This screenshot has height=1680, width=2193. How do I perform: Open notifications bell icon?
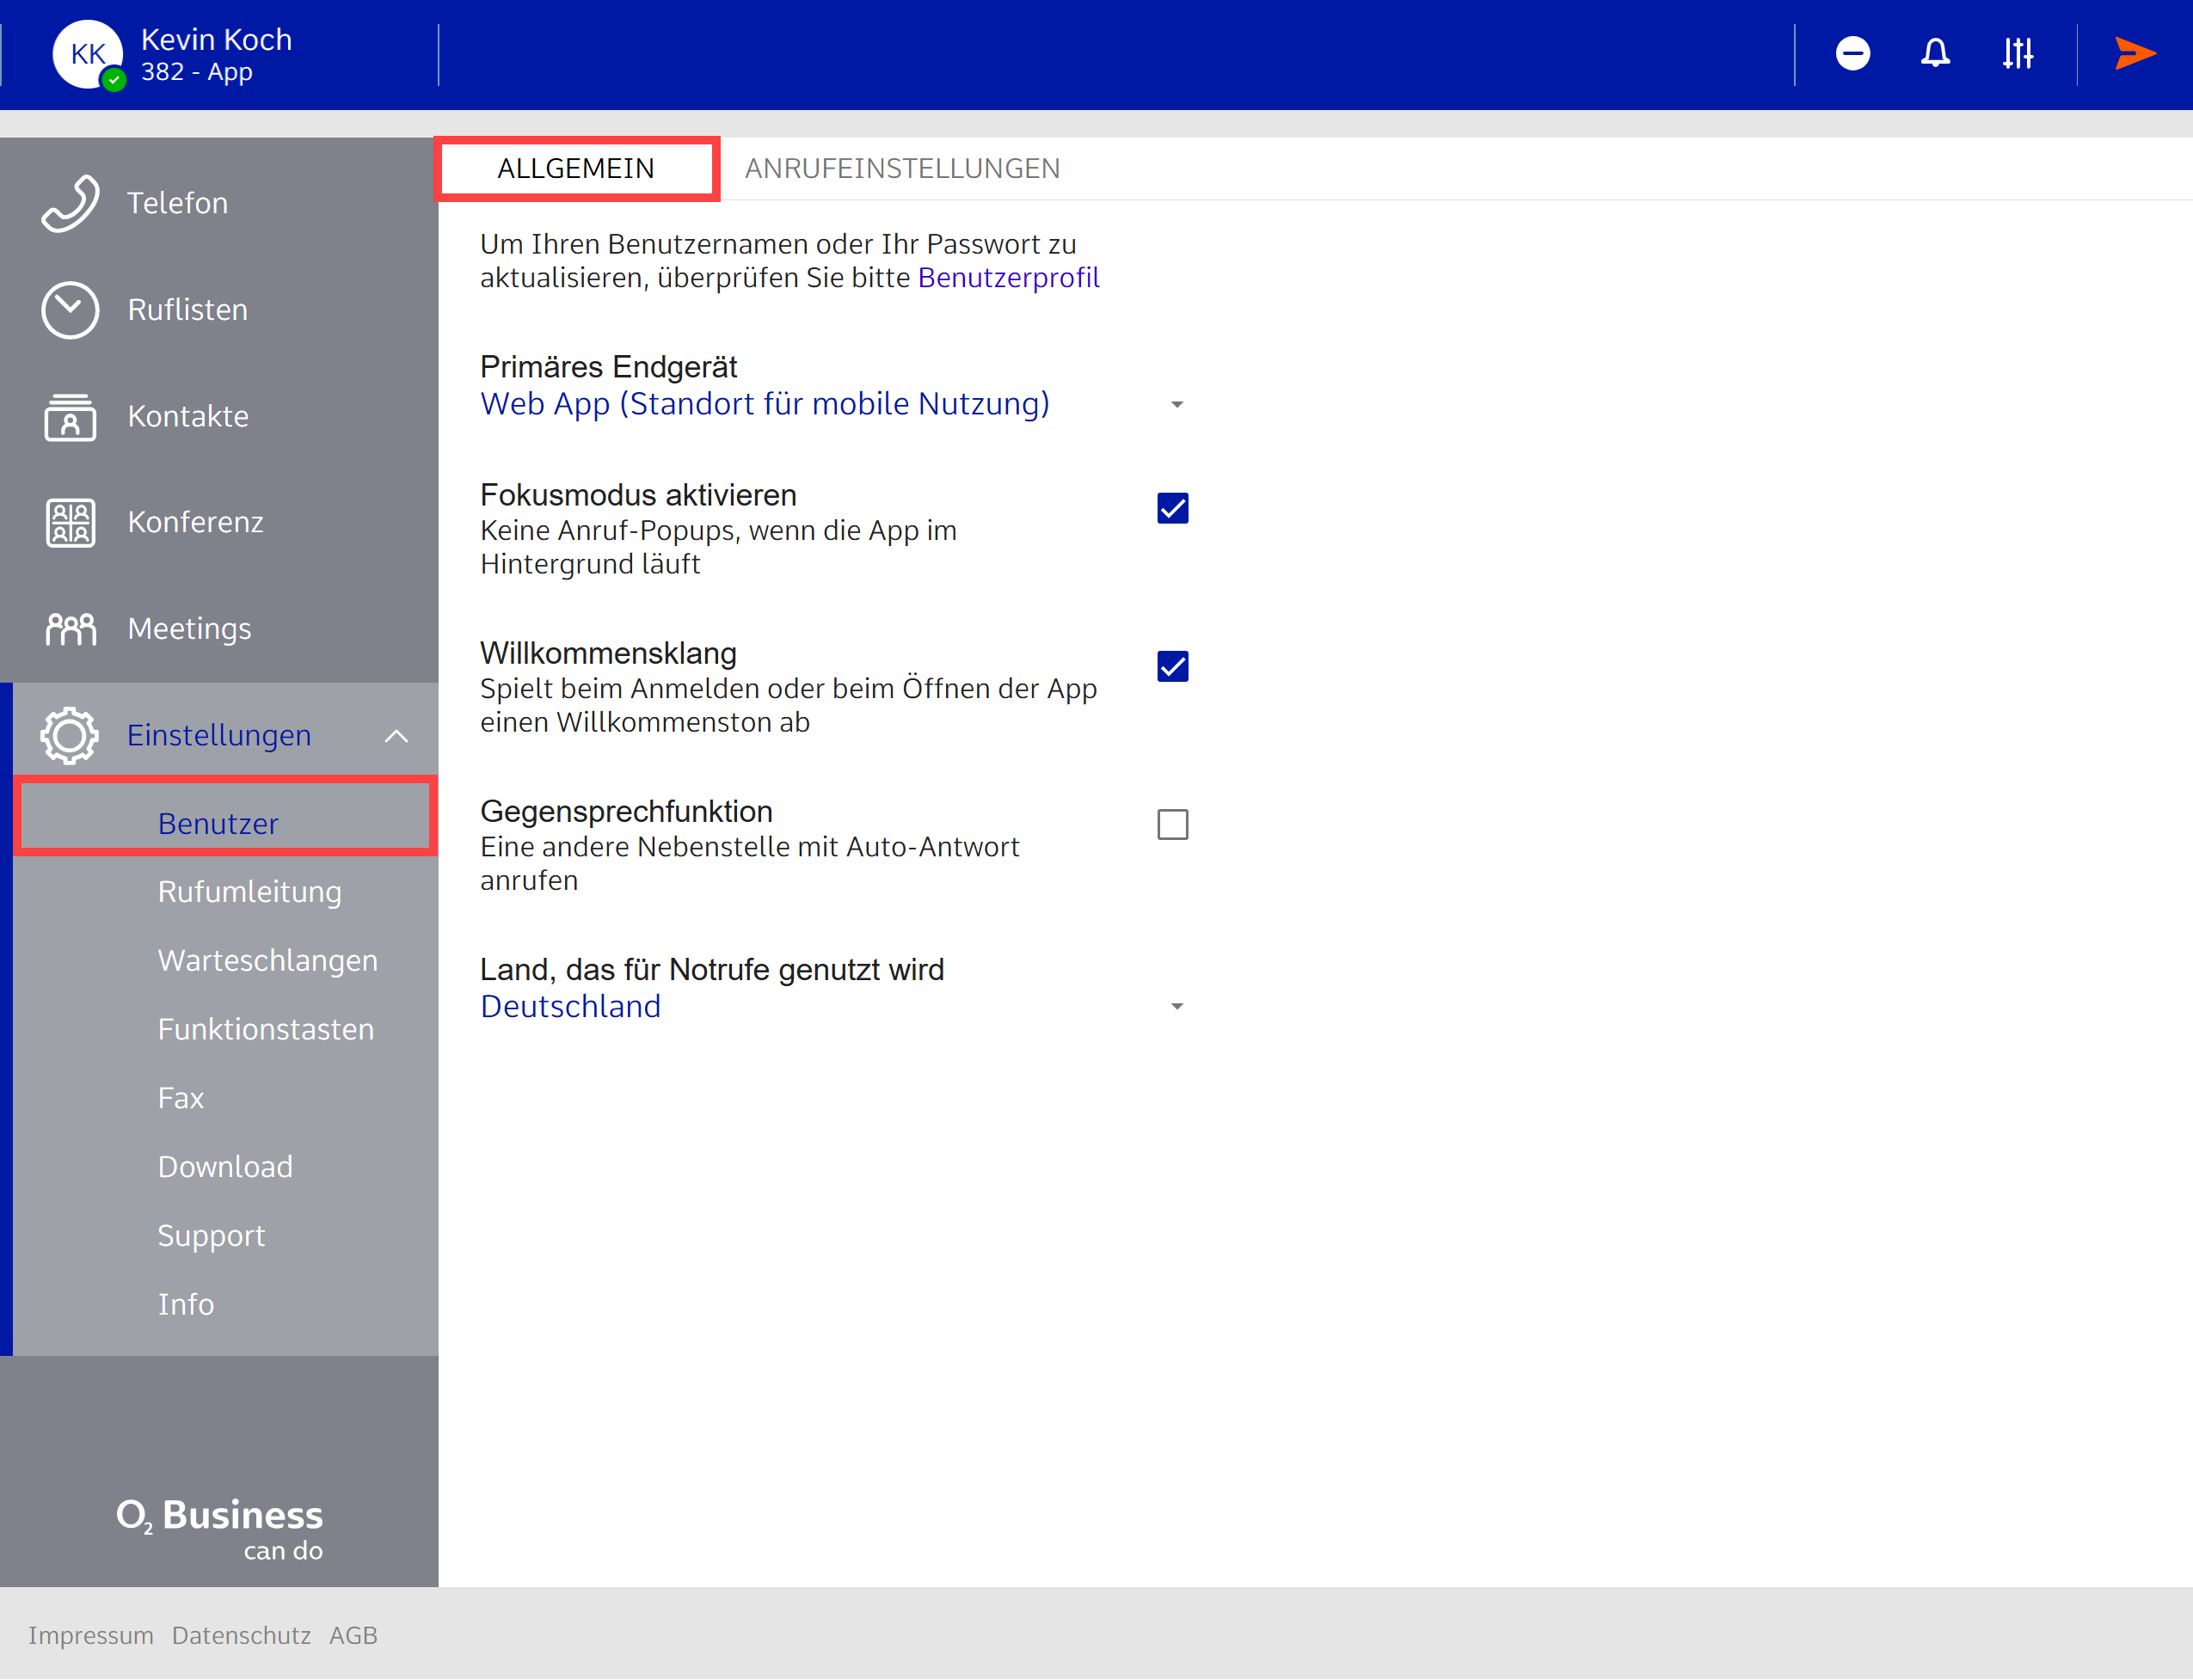[x=1935, y=53]
